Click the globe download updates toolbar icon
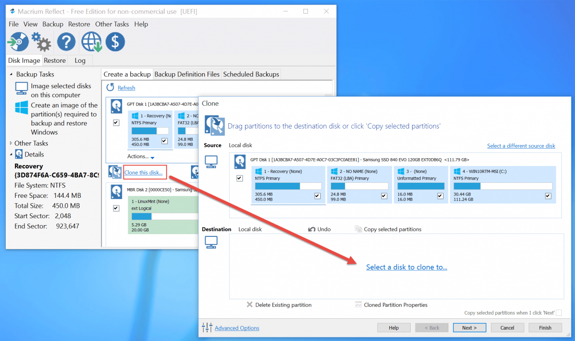The width and height of the screenshot is (575, 341). pos(91,42)
